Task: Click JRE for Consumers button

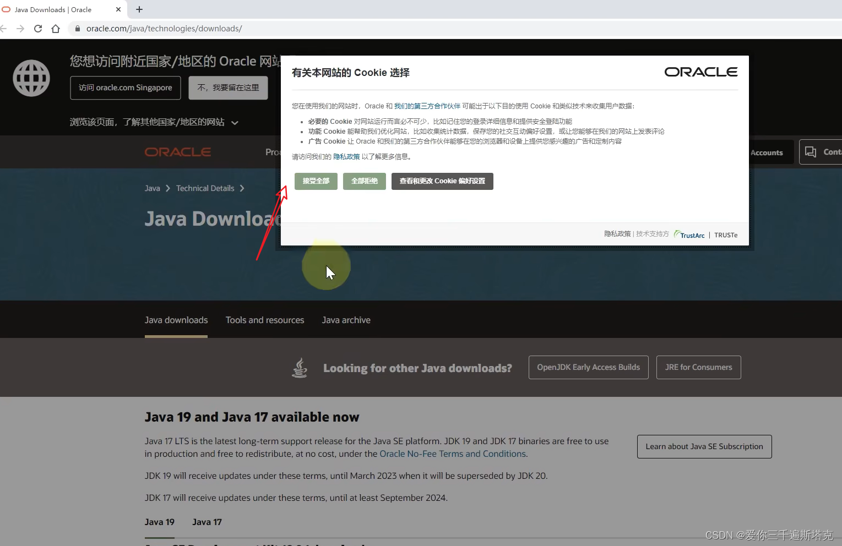Action: tap(699, 368)
